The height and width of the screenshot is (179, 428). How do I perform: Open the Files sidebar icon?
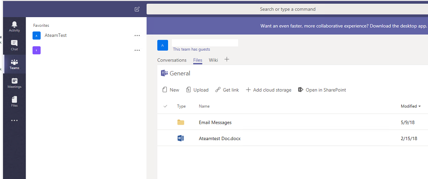pos(14,101)
